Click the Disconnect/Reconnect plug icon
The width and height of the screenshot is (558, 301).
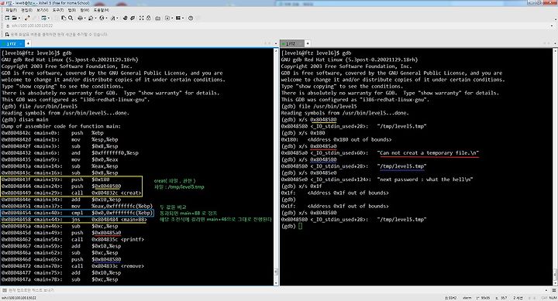coord(27,18)
